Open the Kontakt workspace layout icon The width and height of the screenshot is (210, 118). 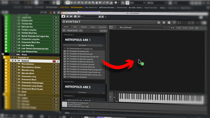tap(169, 23)
